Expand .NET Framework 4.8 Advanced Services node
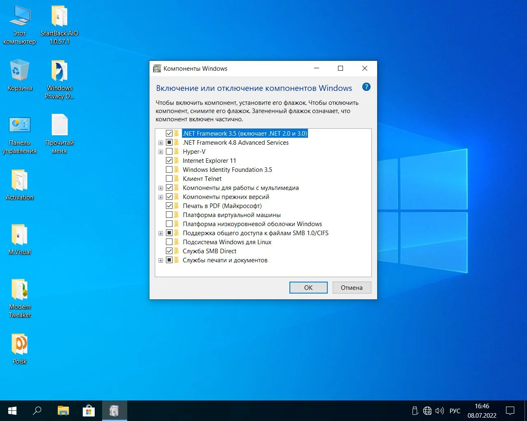This screenshot has width=527, height=421. pyautogui.click(x=161, y=143)
